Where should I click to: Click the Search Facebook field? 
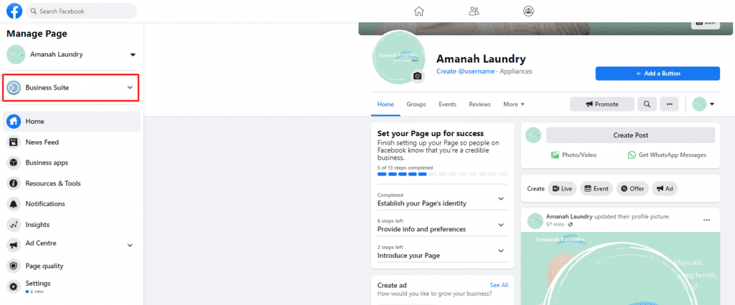[x=81, y=11]
